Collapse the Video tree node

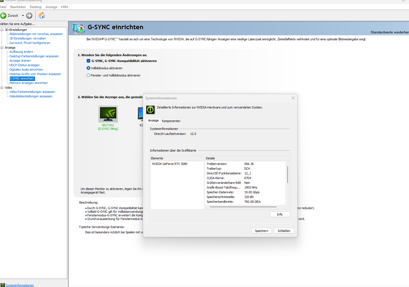tap(2, 88)
